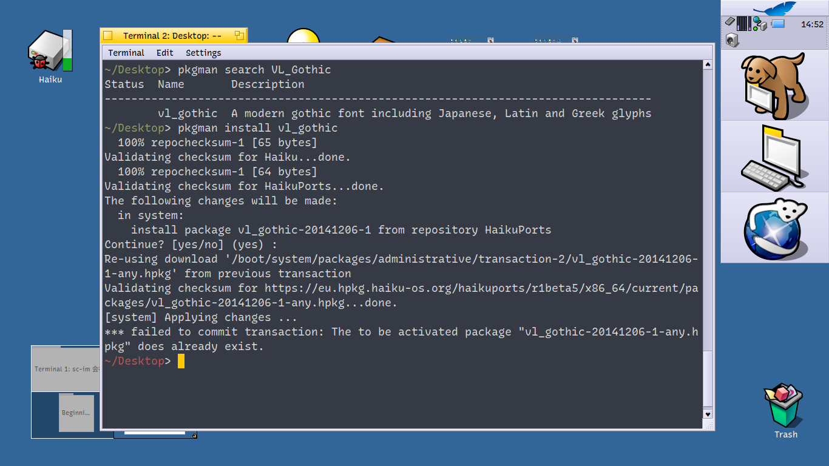Open the CPU activity monitor tray icon
This screenshot has height=466, width=829.
(x=744, y=24)
